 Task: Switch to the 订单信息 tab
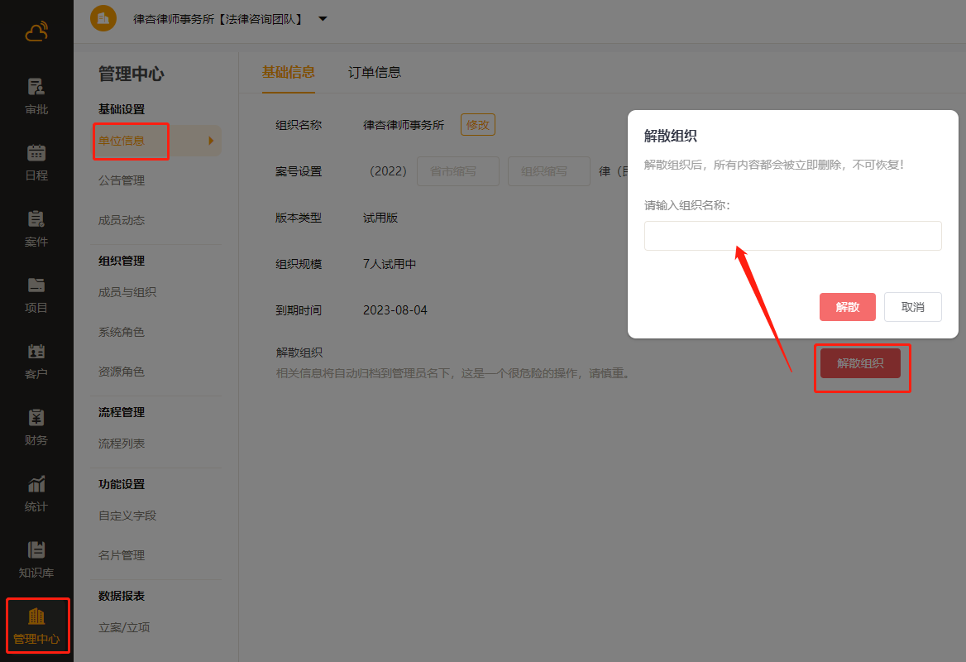(375, 72)
